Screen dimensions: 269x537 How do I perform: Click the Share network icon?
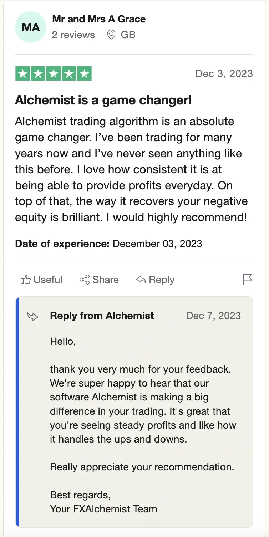pyautogui.click(x=85, y=280)
